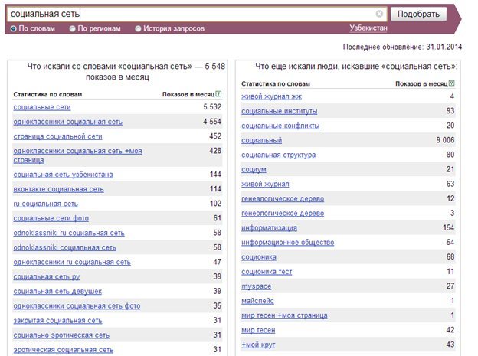
Task: Click the help icon in the left table header
Action: click(218, 94)
